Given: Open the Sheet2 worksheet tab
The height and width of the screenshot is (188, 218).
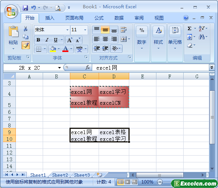Looking at the screenshot, I should [x=60, y=175].
